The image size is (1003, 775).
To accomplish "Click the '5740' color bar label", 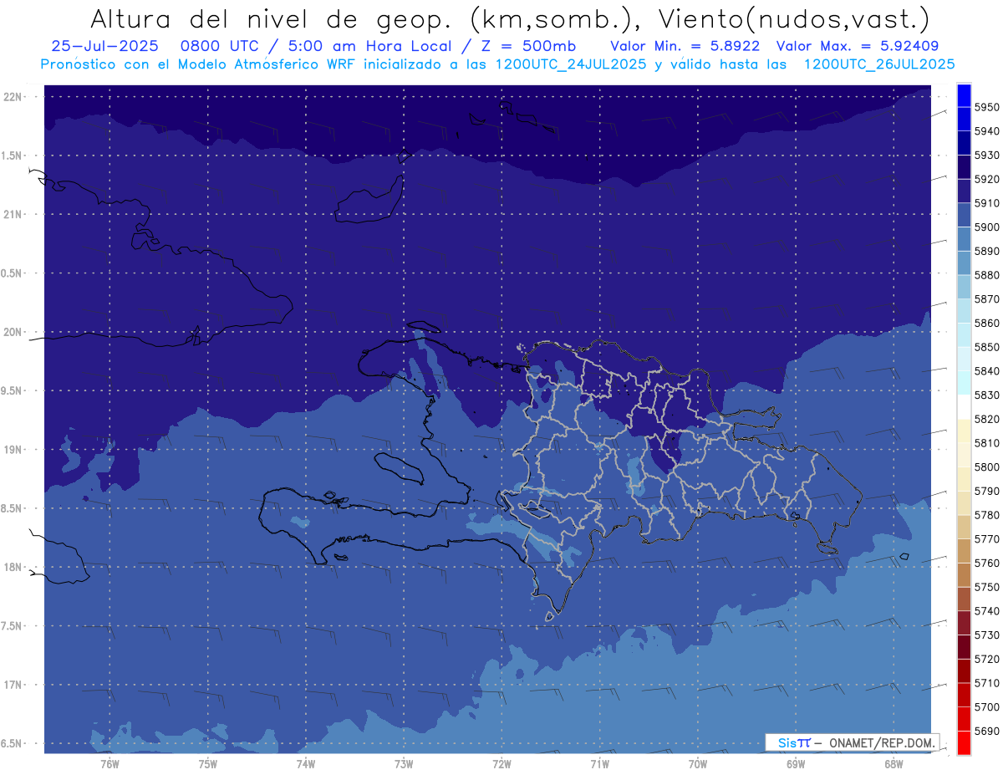I will [x=986, y=611].
